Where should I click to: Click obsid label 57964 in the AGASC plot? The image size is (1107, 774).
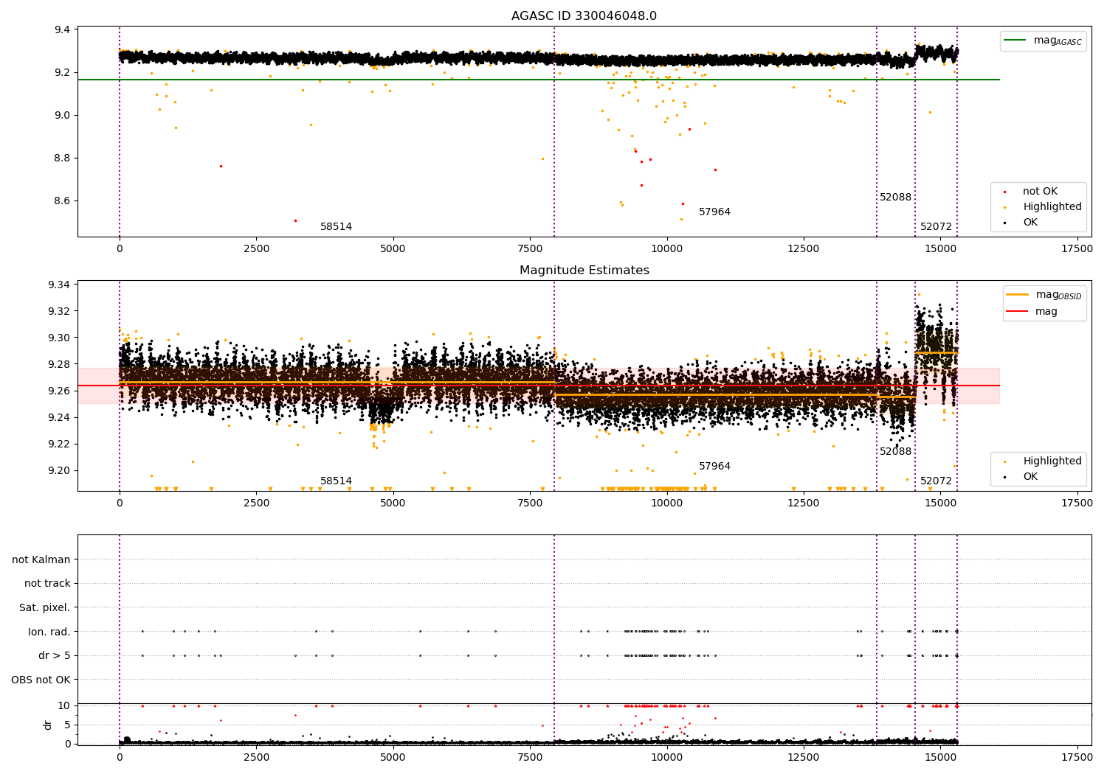[x=714, y=212]
